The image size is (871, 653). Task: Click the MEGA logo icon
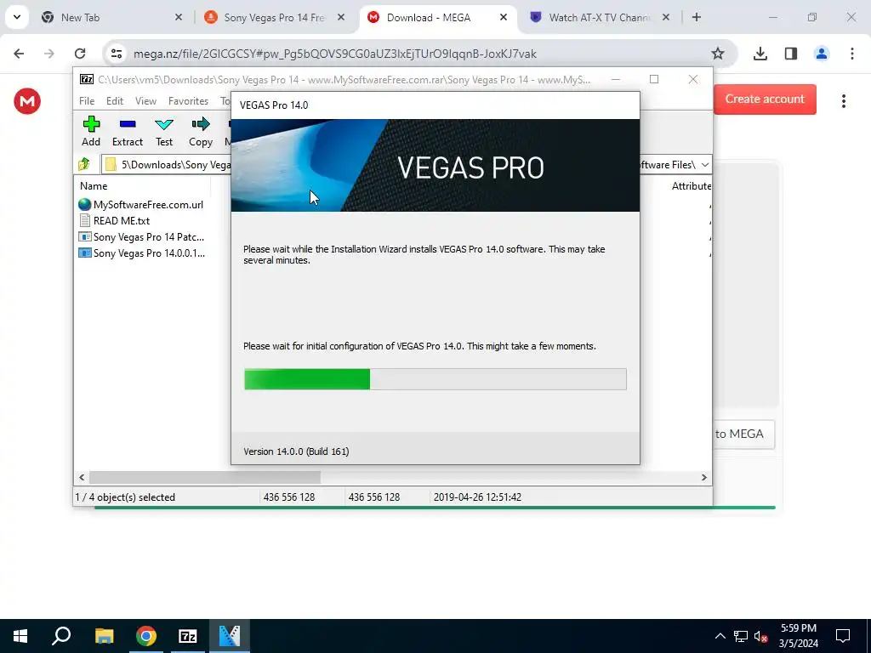pos(27,101)
